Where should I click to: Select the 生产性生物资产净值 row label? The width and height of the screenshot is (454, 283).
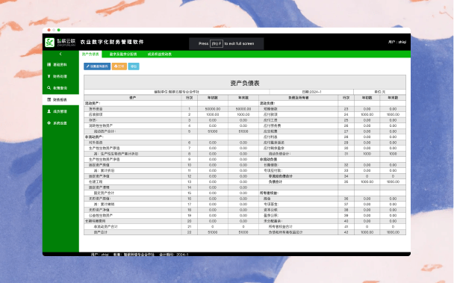tap(105, 159)
